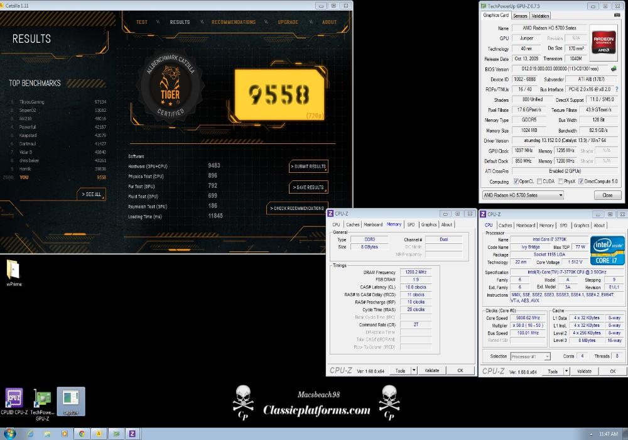Screen dimensions: 628x440
Task: Open Windows Explorer from the taskbar
Action: (47, 434)
